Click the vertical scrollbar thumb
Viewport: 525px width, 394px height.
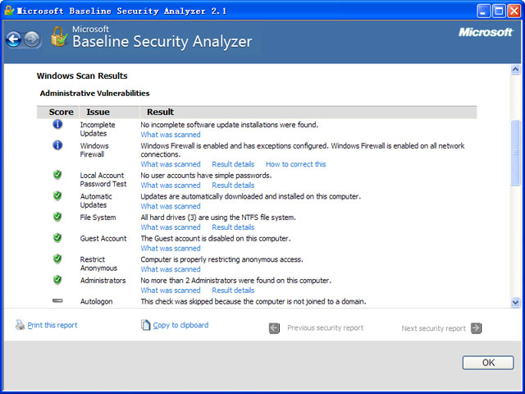pyautogui.click(x=515, y=153)
